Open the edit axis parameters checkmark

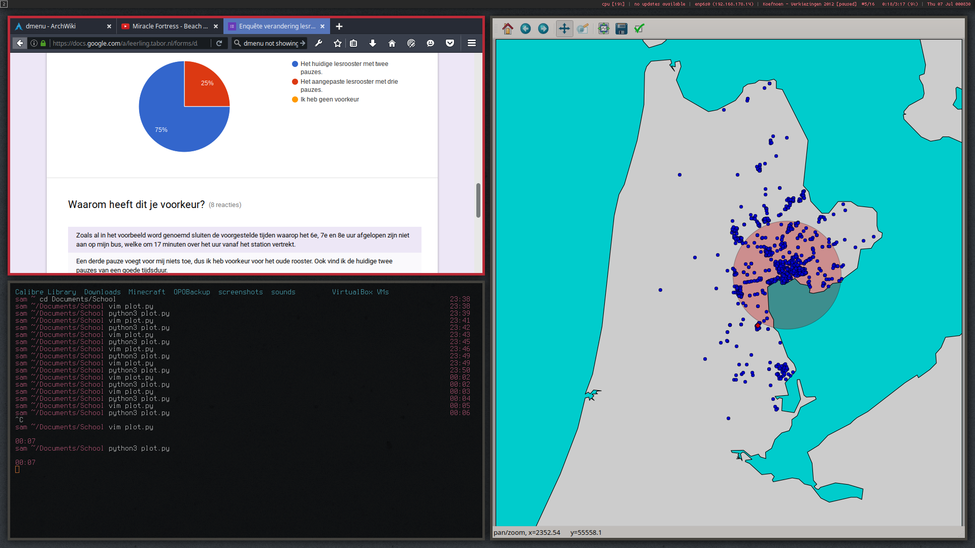pos(639,29)
